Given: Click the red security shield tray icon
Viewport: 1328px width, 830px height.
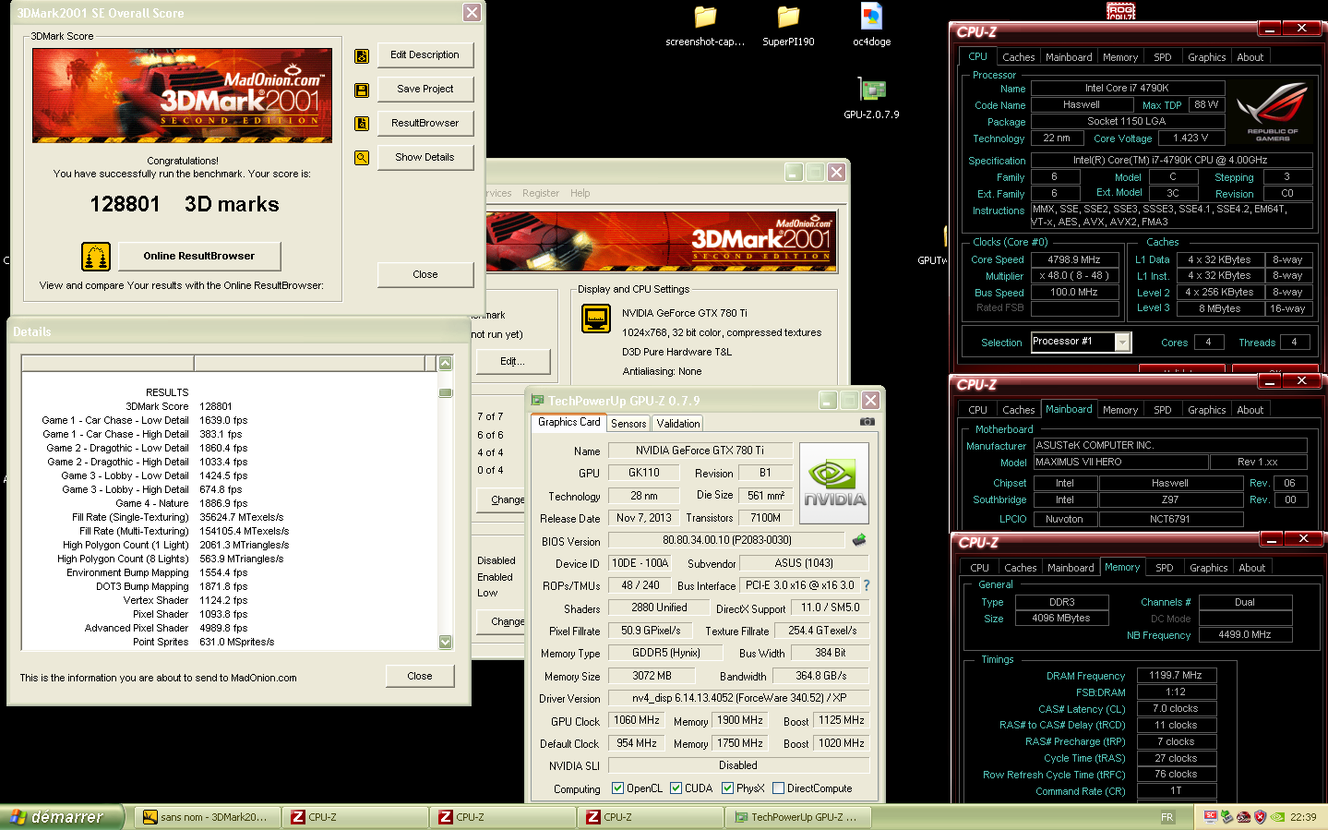Looking at the screenshot, I should click(1260, 817).
